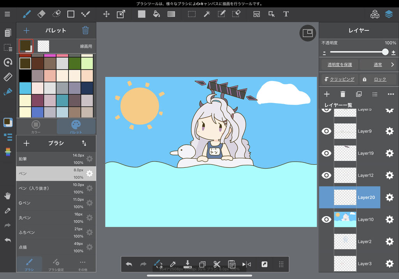Add a new layer with plus icon
The image size is (399, 279).
tap(327, 94)
